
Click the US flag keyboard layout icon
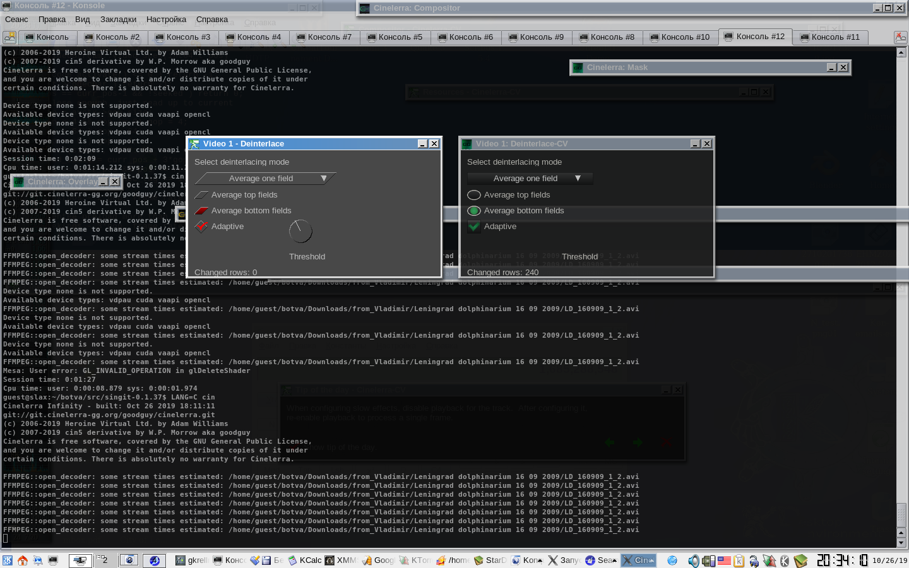point(724,560)
